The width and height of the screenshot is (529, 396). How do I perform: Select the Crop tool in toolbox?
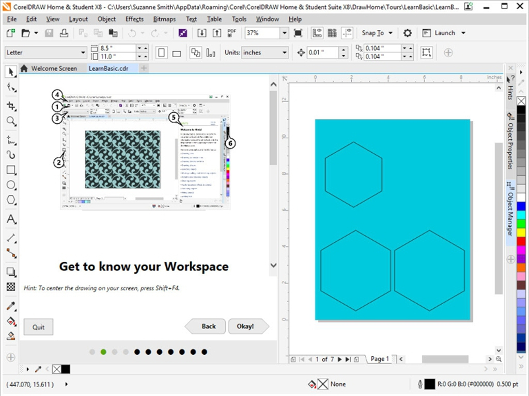(11, 106)
